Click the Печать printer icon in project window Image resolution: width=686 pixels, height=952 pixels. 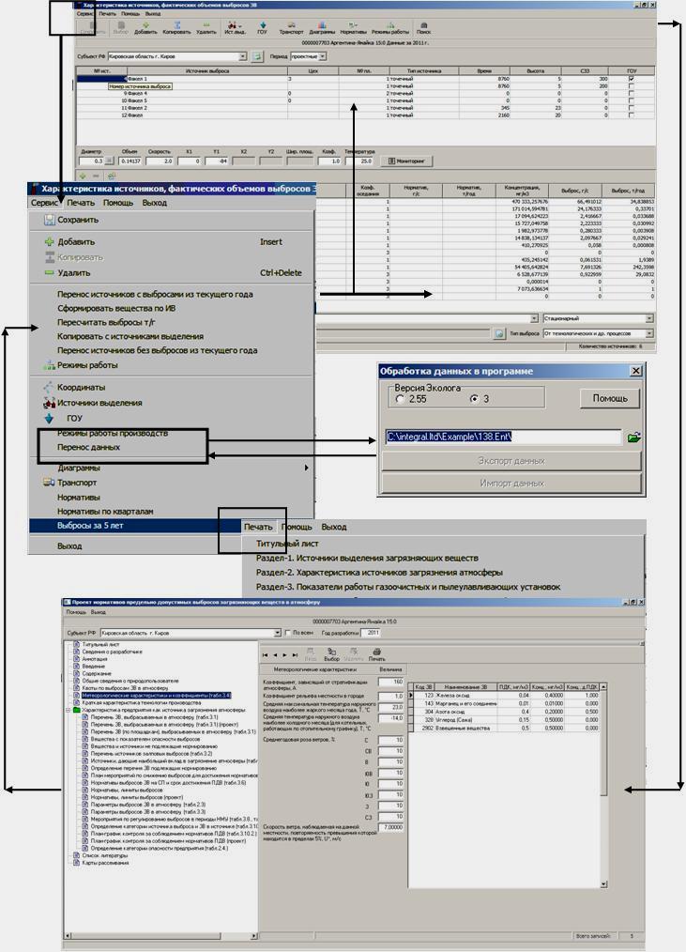376,653
